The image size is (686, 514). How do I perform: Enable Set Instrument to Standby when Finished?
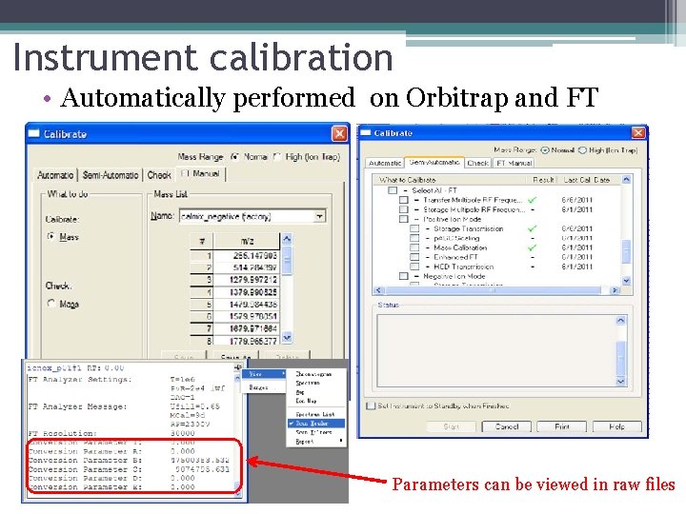click(371, 405)
